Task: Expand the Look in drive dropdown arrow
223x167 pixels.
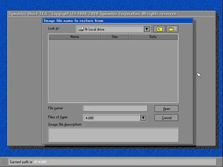Action: pyautogui.click(x=147, y=29)
